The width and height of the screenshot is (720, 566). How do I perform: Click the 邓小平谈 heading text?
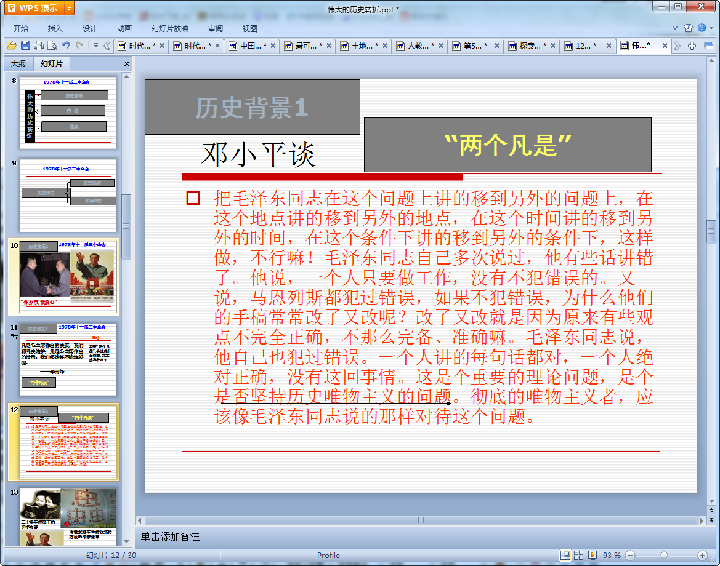(x=258, y=154)
